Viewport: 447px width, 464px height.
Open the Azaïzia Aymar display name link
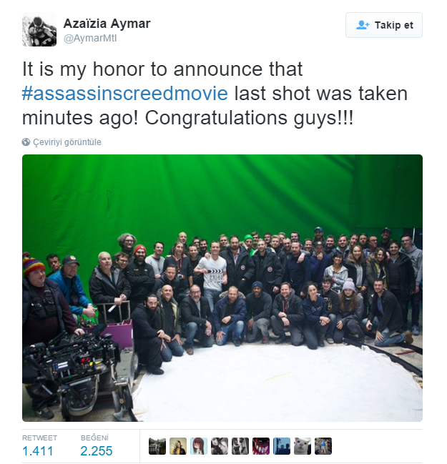[107, 24]
